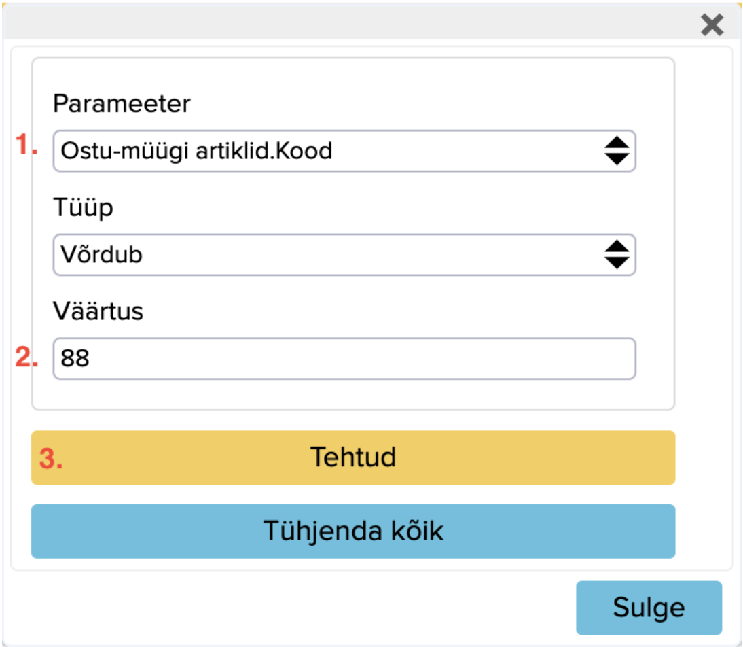Close the dialog with the X icon
This screenshot has width=743, height=647.
tap(712, 25)
